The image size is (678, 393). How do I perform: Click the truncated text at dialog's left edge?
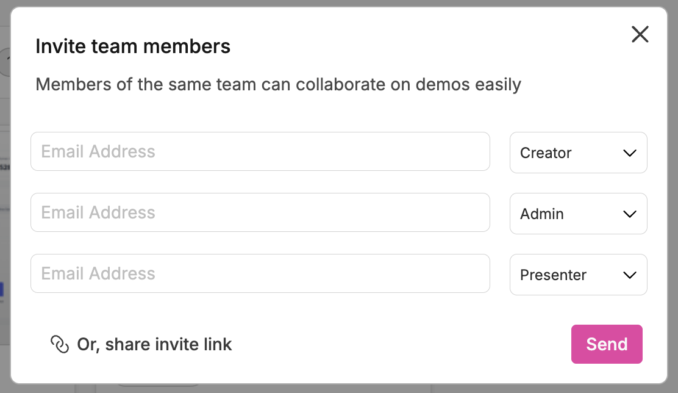(x=4, y=166)
